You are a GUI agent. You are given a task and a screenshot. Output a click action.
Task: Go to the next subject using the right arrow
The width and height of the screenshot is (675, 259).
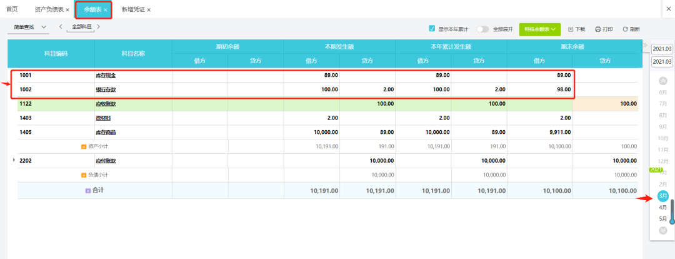(99, 27)
